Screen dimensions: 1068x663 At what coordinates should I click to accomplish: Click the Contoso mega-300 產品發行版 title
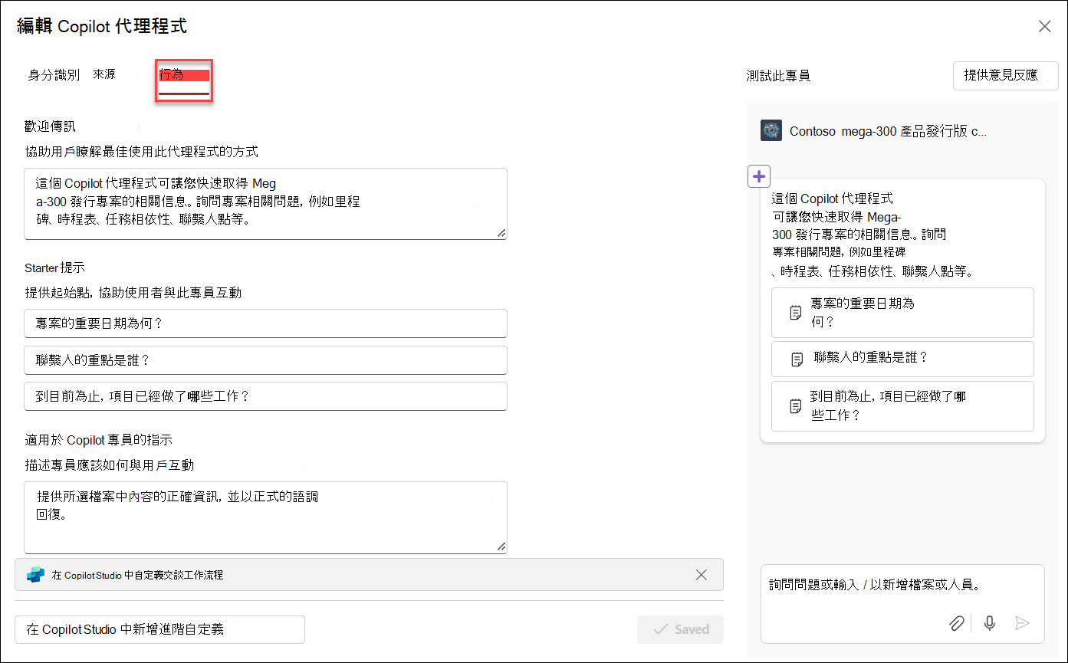(x=888, y=131)
